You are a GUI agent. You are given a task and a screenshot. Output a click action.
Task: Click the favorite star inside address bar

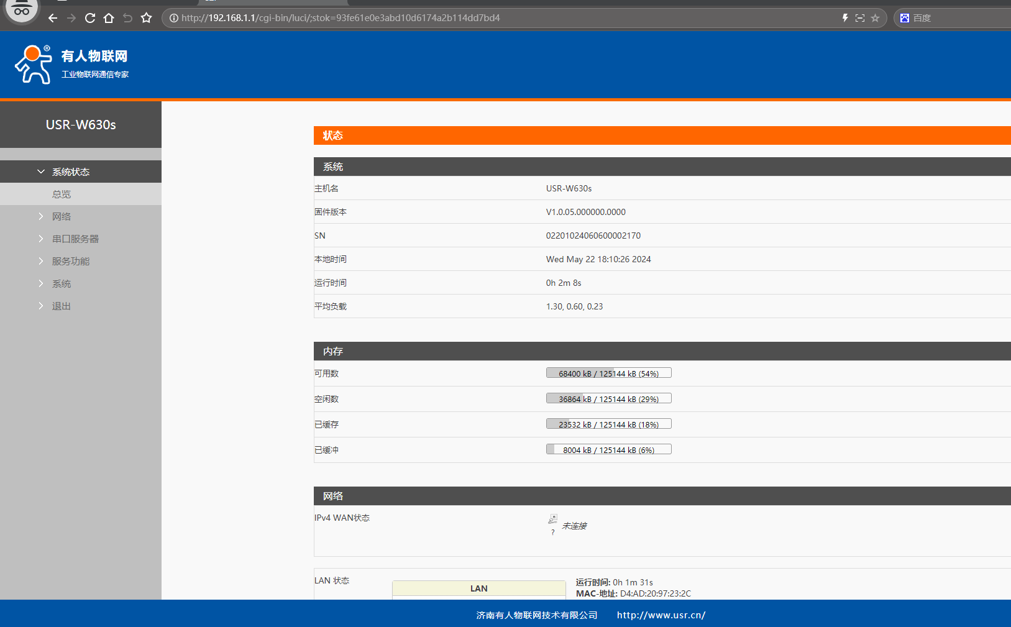[875, 18]
